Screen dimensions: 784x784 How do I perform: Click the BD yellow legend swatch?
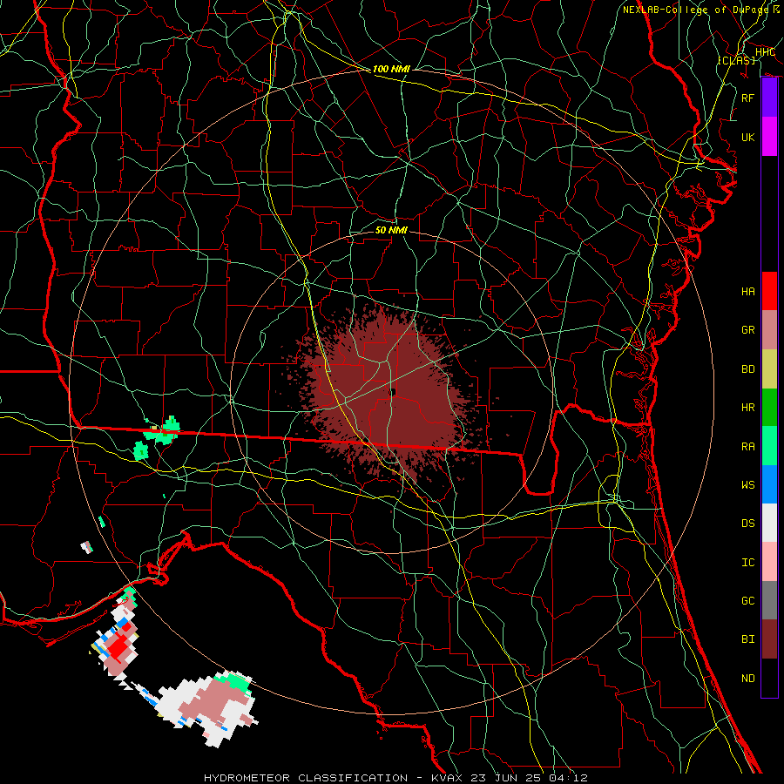point(769,369)
